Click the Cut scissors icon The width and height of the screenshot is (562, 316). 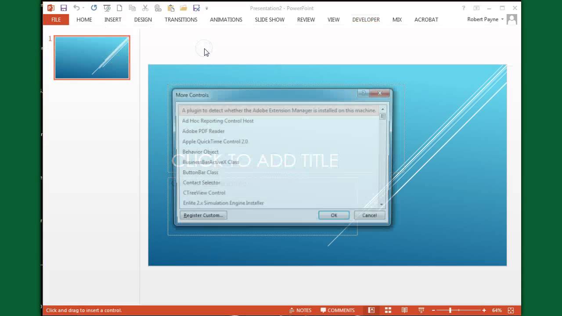click(145, 8)
